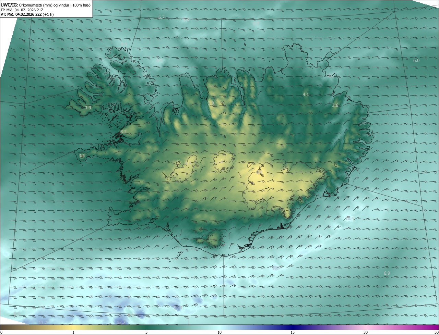Click the 12.2 value label
This screenshot has width=439, height=335.
pyautogui.click(x=121, y=322)
